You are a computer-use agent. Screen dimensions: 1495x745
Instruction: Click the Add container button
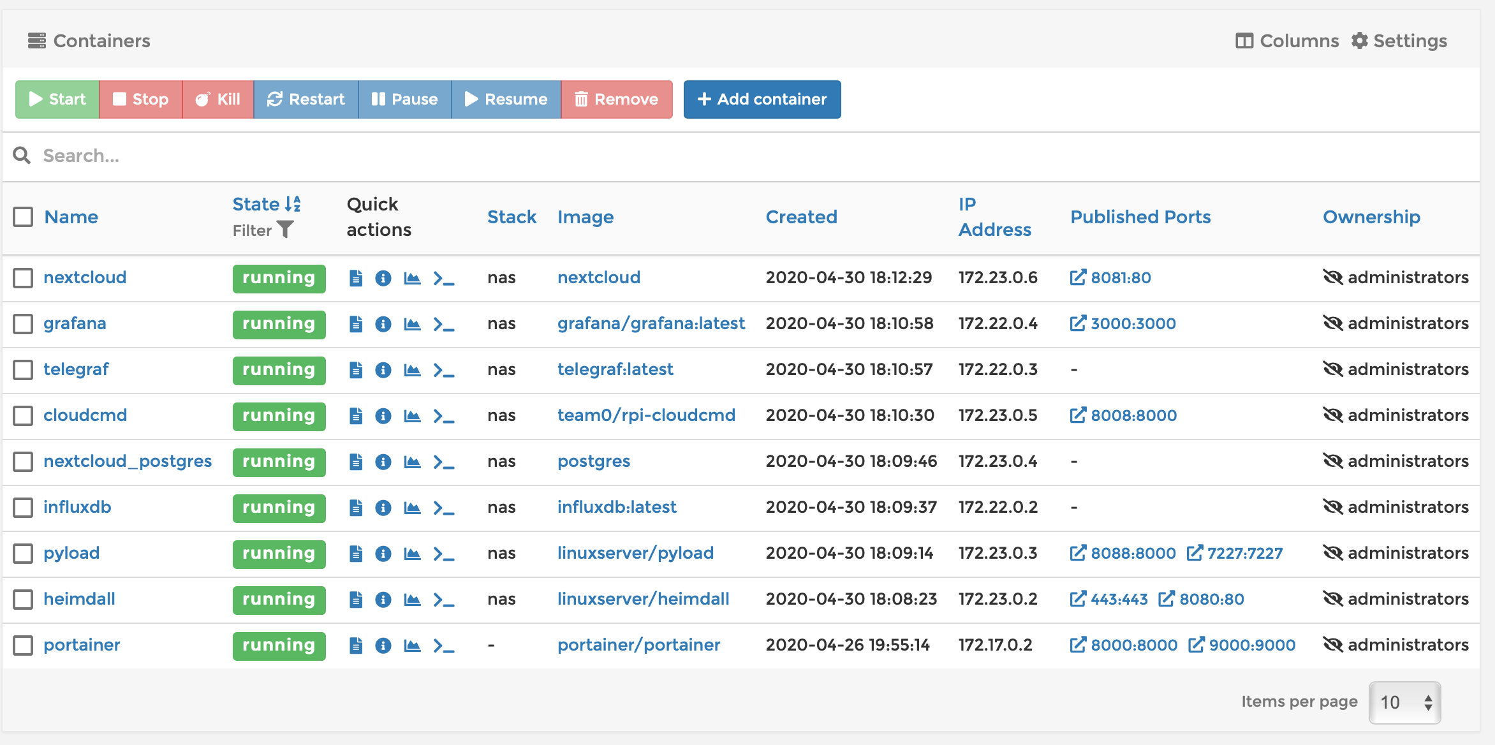pyautogui.click(x=762, y=100)
